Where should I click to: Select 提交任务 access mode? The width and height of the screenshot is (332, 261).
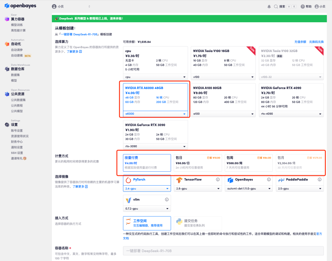click(198, 223)
